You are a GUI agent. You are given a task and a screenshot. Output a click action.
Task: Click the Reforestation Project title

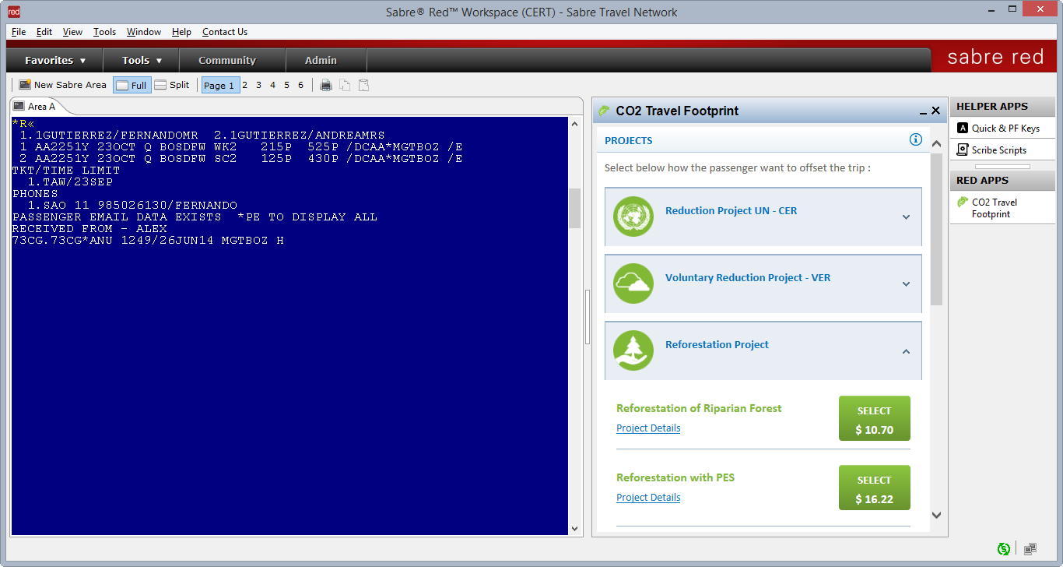pos(717,345)
